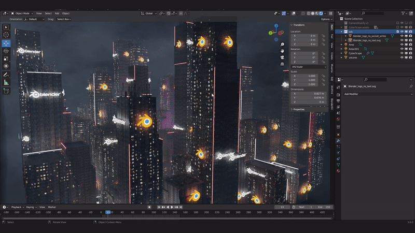415x233 pixels.
Task: Toggle snapping magnet in header
Action: 168,13
